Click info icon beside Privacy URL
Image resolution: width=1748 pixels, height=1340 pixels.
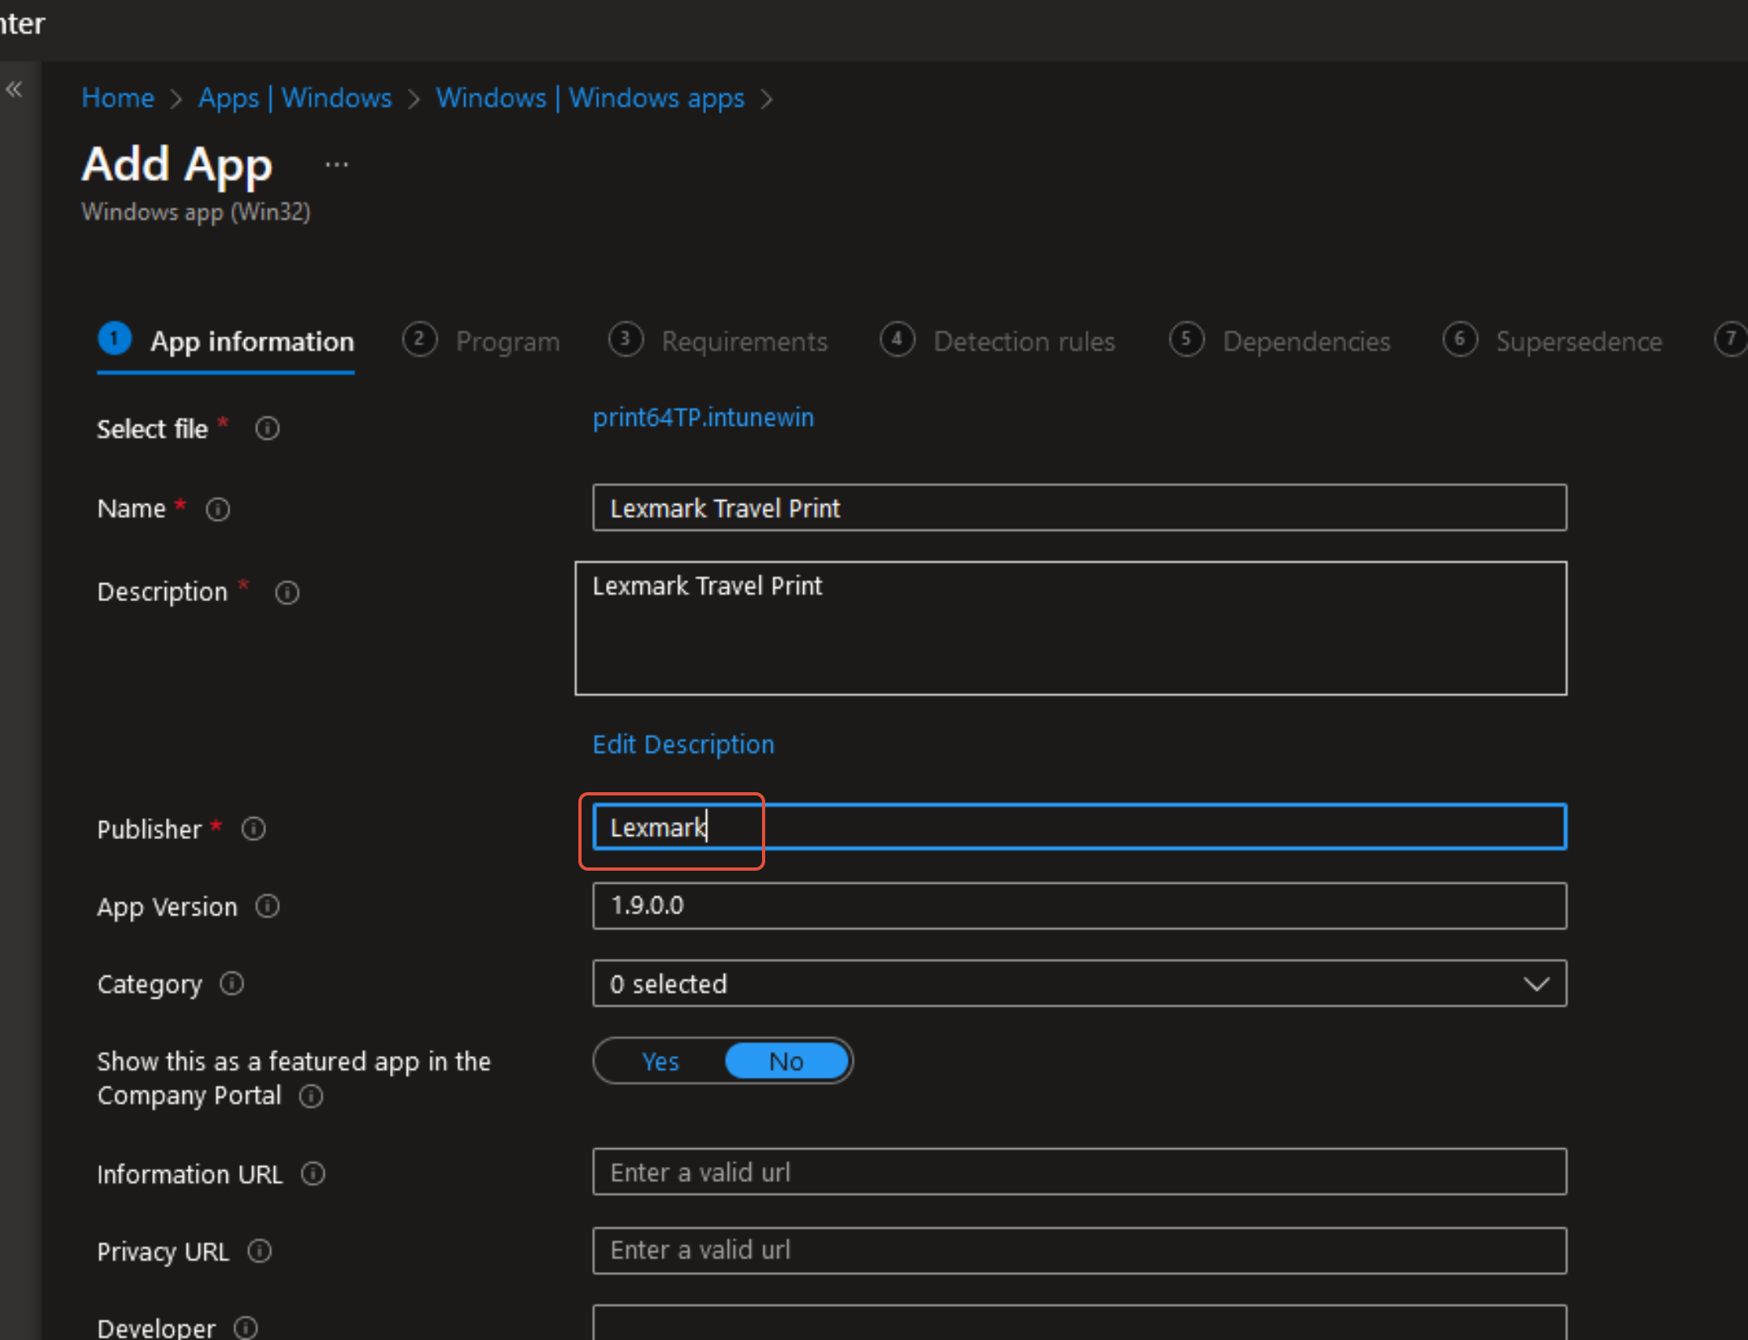pos(260,1251)
